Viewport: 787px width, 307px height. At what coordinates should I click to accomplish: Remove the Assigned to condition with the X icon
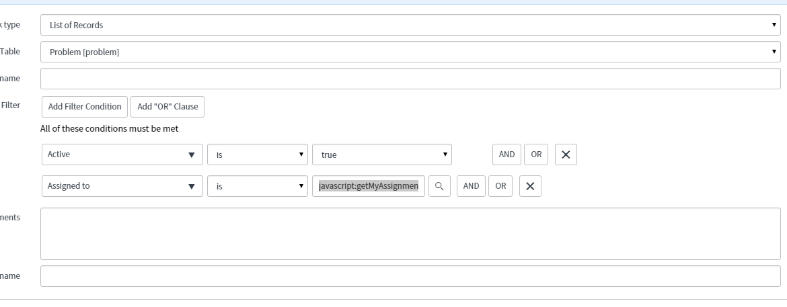530,186
